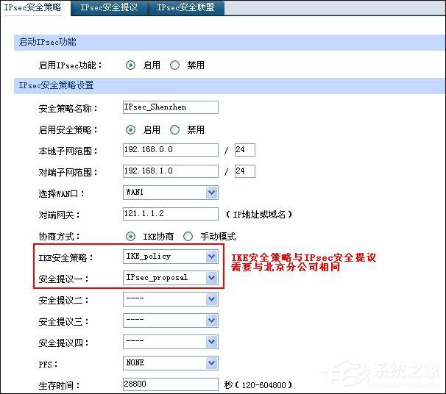Choose IKE协商 negotiation mode
Image resolution: width=446 pixels, height=394 pixels.
point(130,237)
